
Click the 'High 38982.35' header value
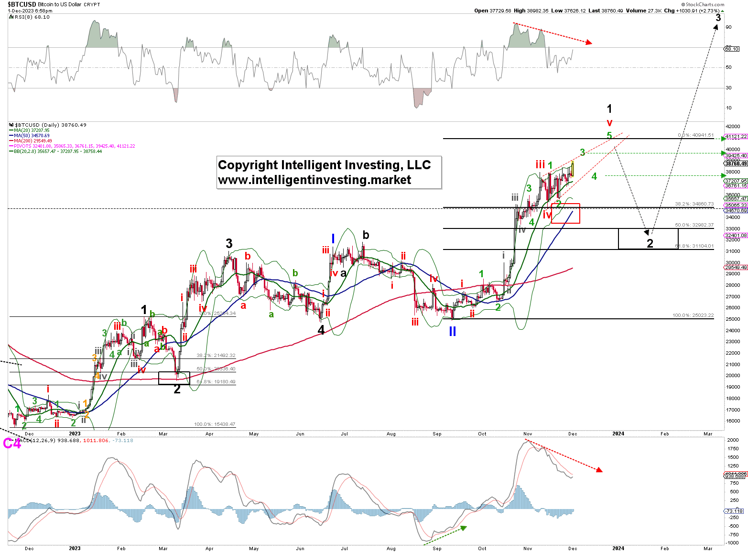pyautogui.click(x=532, y=11)
